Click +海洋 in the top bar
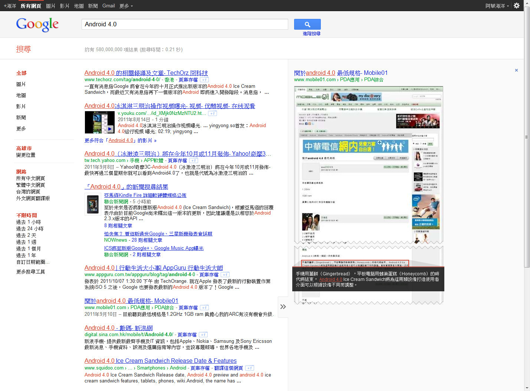530x391 pixels. coord(10,6)
